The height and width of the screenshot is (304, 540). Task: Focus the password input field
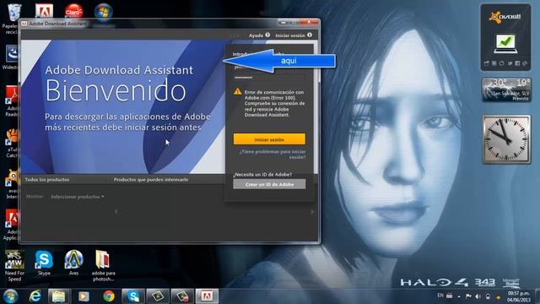(269, 78)
